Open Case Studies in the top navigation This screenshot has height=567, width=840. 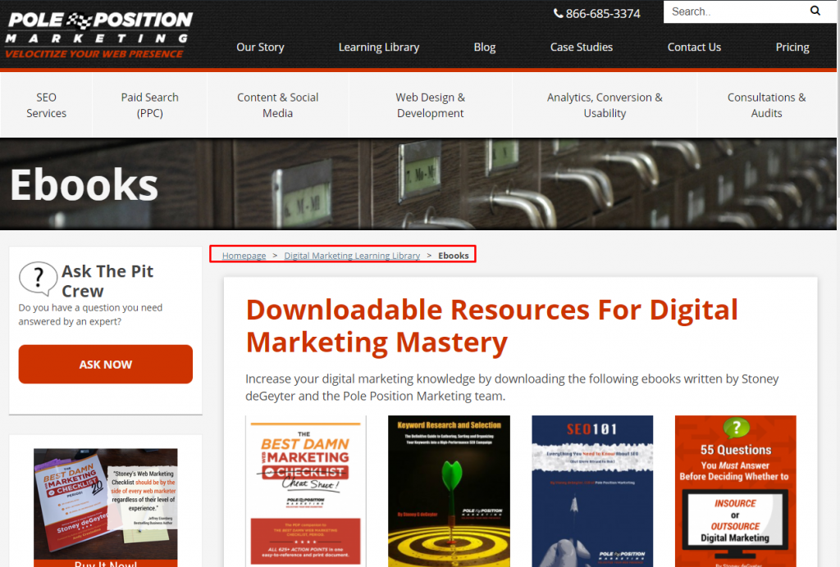pyautogui.click(x=582, y=47)
